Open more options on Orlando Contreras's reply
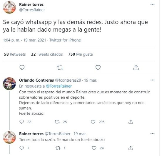Viewport: 162px width, 156px height. 152,80
